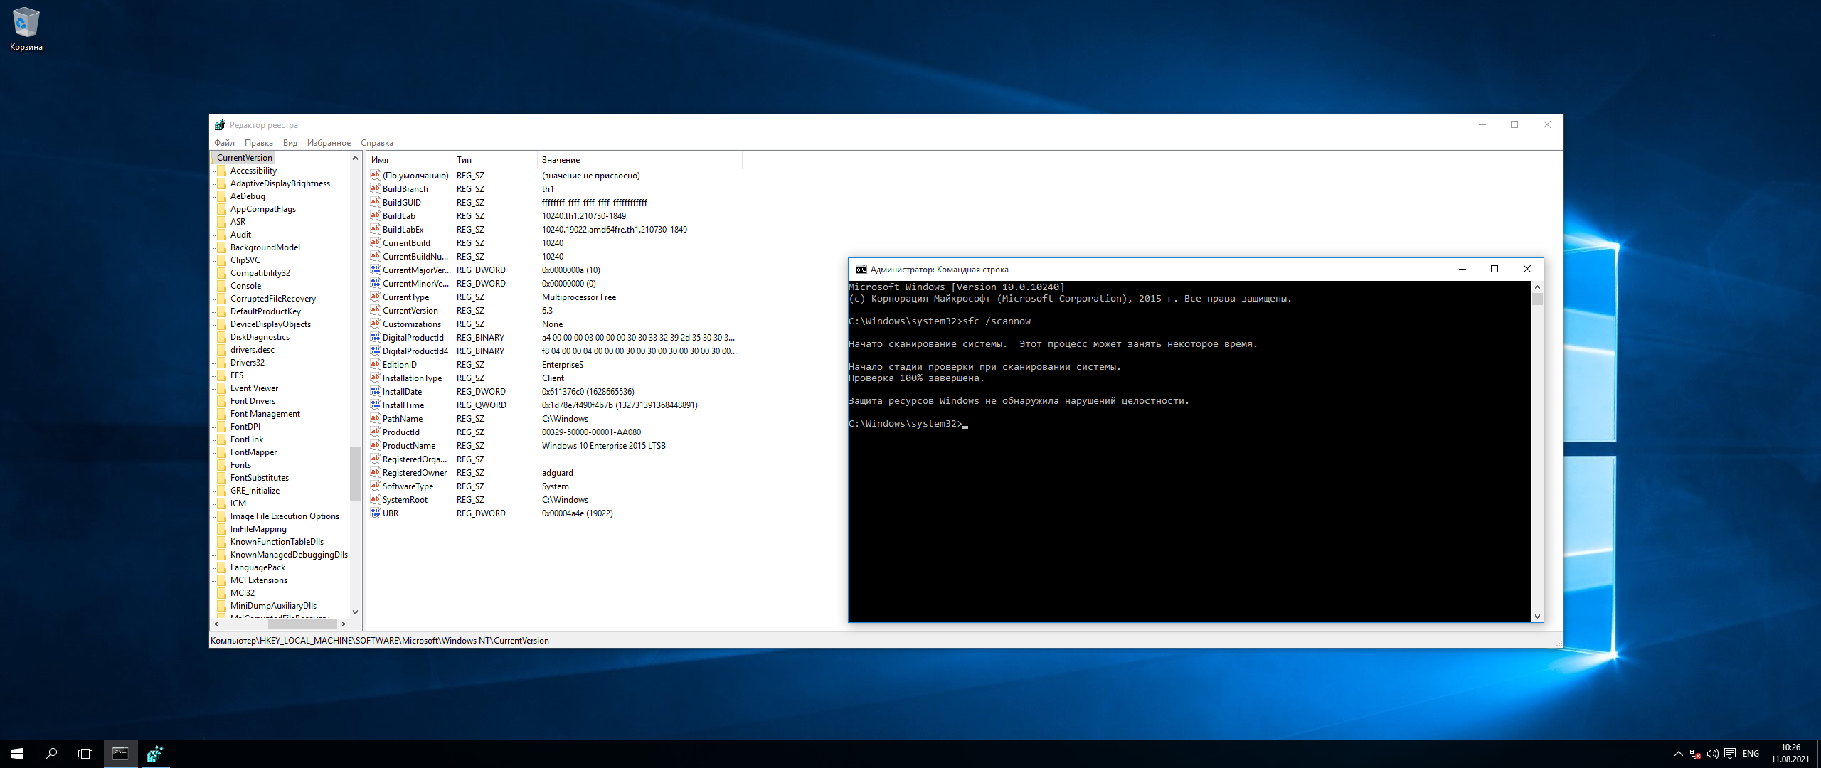Image resolution: width=1821 pixels, height=768 pixels.
Task: Select the KnownFunctionTableDlls tree key
Action: pos(277,542)
